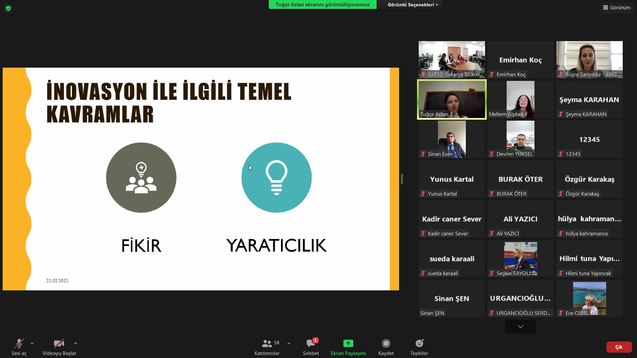Click the Tuğçe Aslan screen sharing banner

coord(322,5)
